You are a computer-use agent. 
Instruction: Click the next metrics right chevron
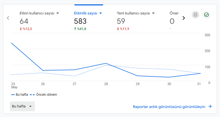point(184,18)
